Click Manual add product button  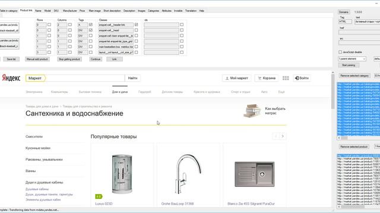[37, 59]
